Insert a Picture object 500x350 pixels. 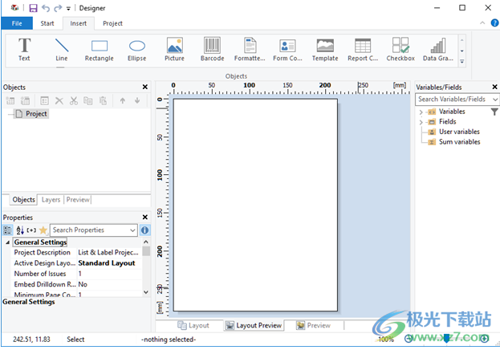click(174, 49)
